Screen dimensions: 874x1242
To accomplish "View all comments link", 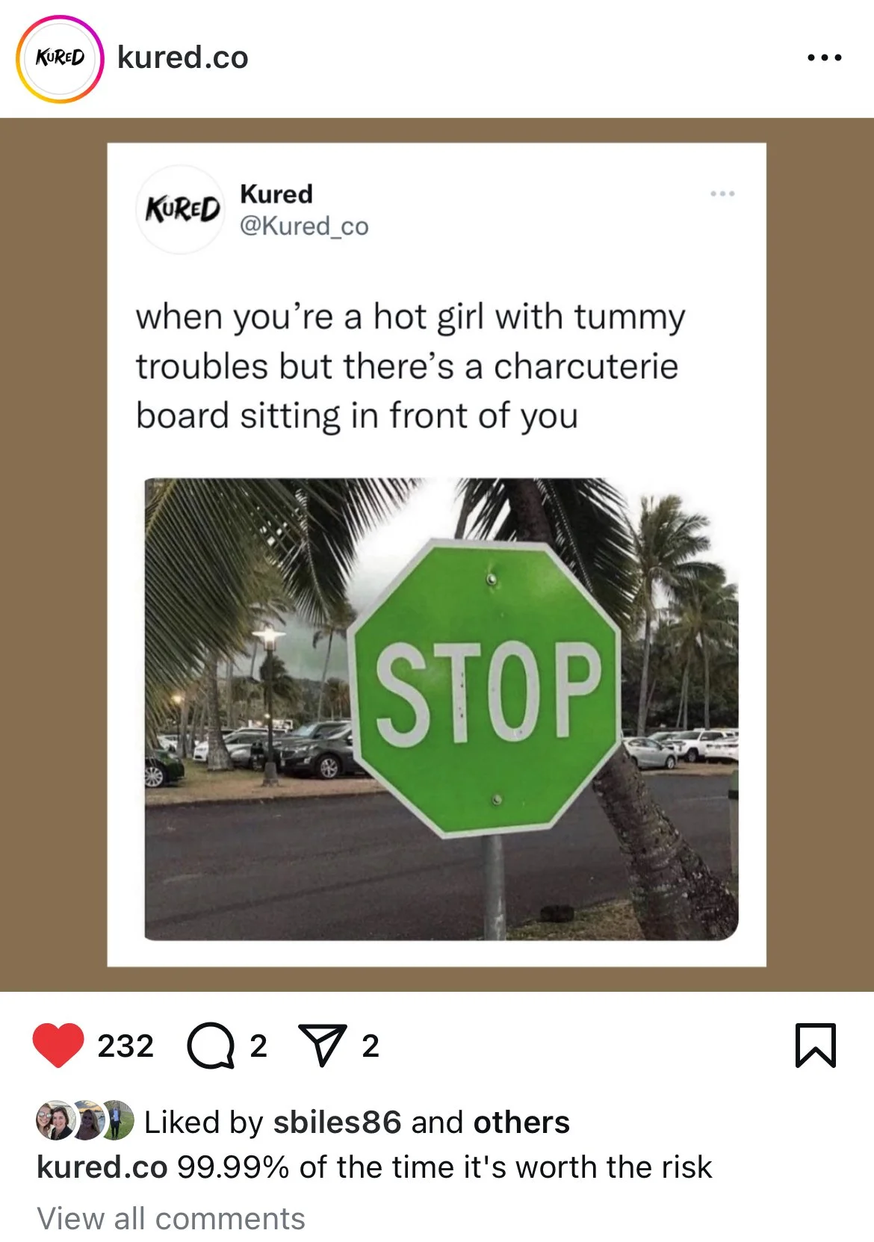I will (x=171, y=1218).
